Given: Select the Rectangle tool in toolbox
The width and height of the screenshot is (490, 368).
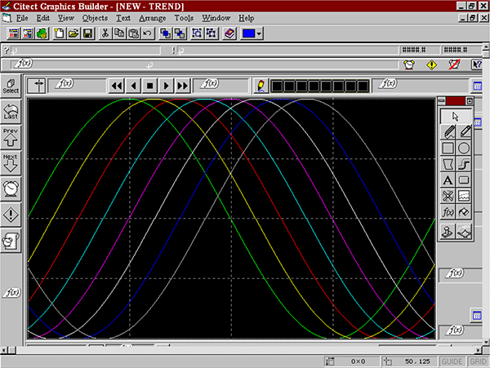Looking at the screenshot, I should (448, 148).
